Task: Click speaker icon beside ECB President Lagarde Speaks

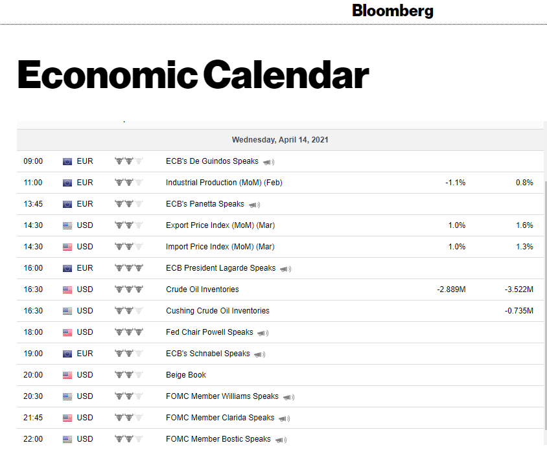Action: 285,269
